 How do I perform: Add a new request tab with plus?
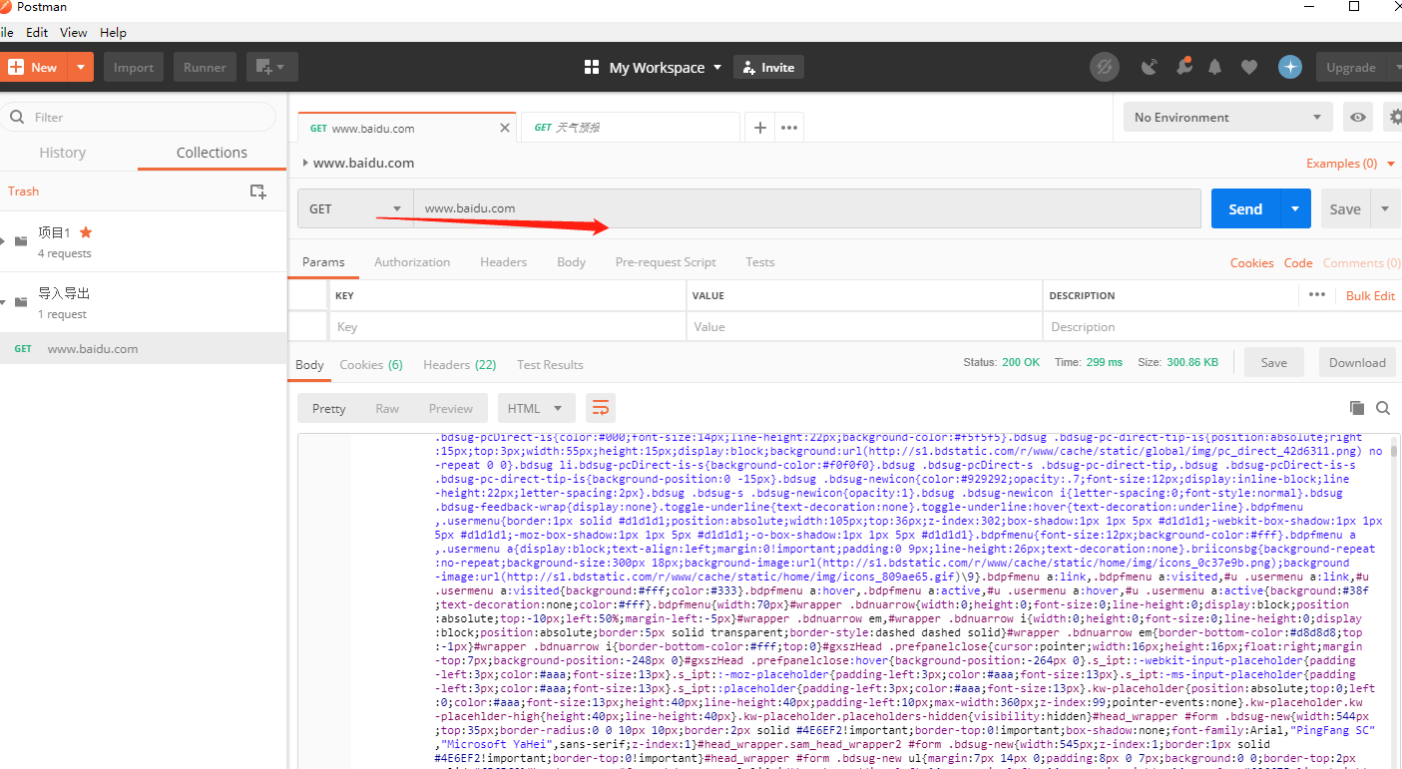760,128
